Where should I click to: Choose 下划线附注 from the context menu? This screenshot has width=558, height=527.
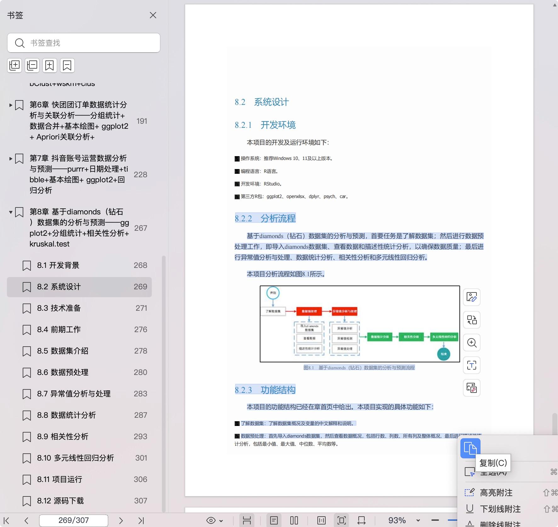(500, 509)
